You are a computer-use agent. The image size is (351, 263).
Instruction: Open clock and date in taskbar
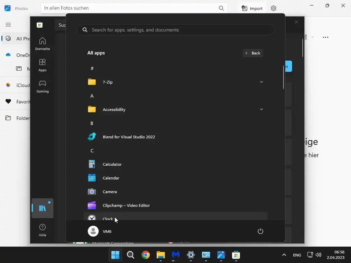coord(335,255)
